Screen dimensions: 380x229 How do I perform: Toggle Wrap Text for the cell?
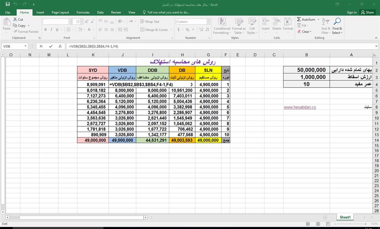150,22
